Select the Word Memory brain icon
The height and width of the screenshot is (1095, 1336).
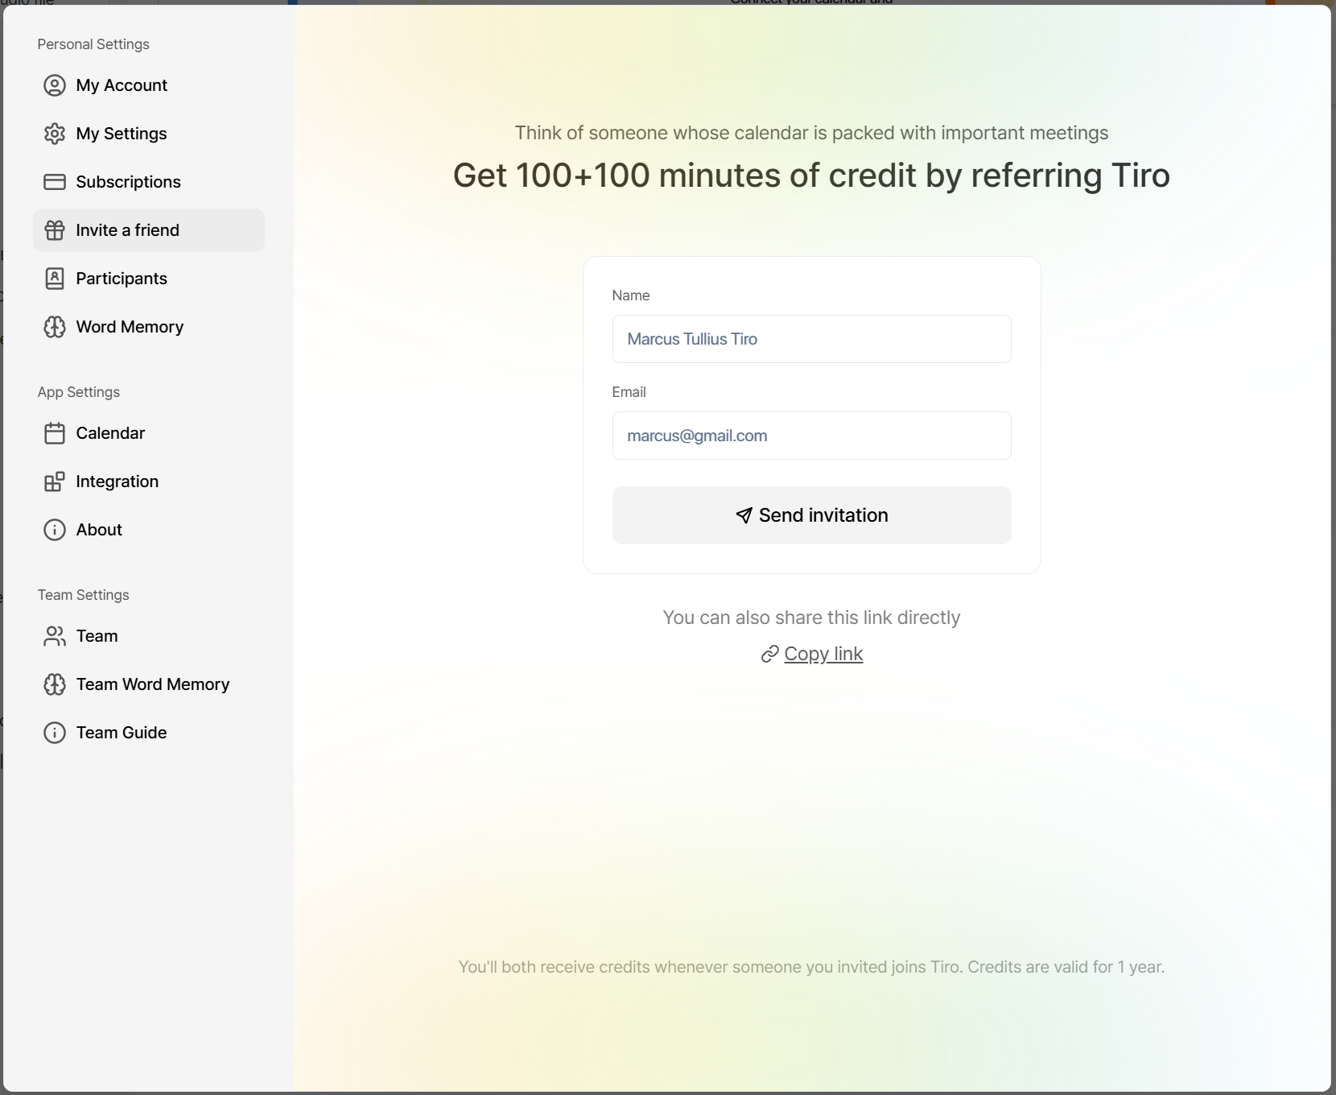(x=53, y=327)
